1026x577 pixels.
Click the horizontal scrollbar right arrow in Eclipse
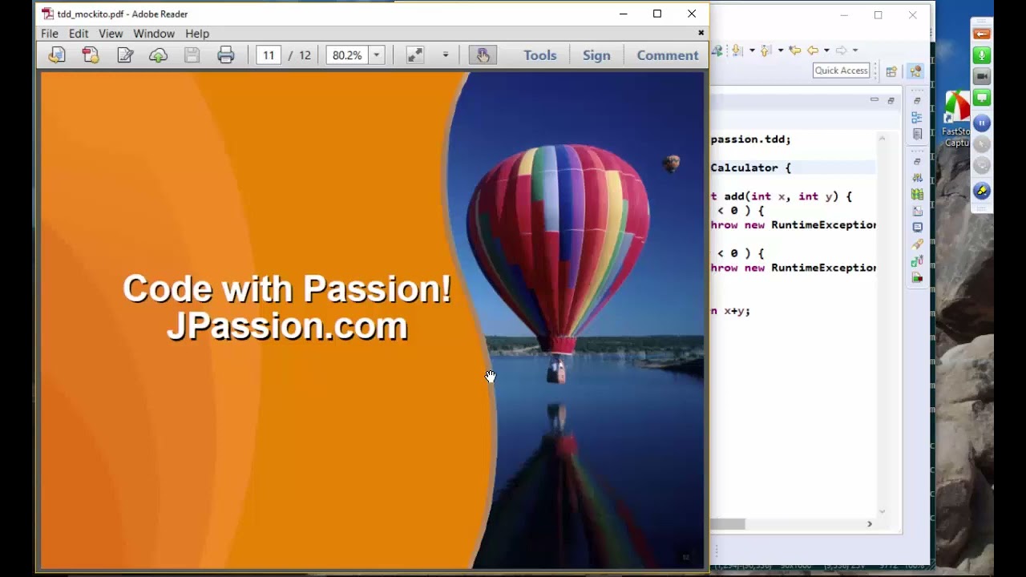[x=870, y=524]
